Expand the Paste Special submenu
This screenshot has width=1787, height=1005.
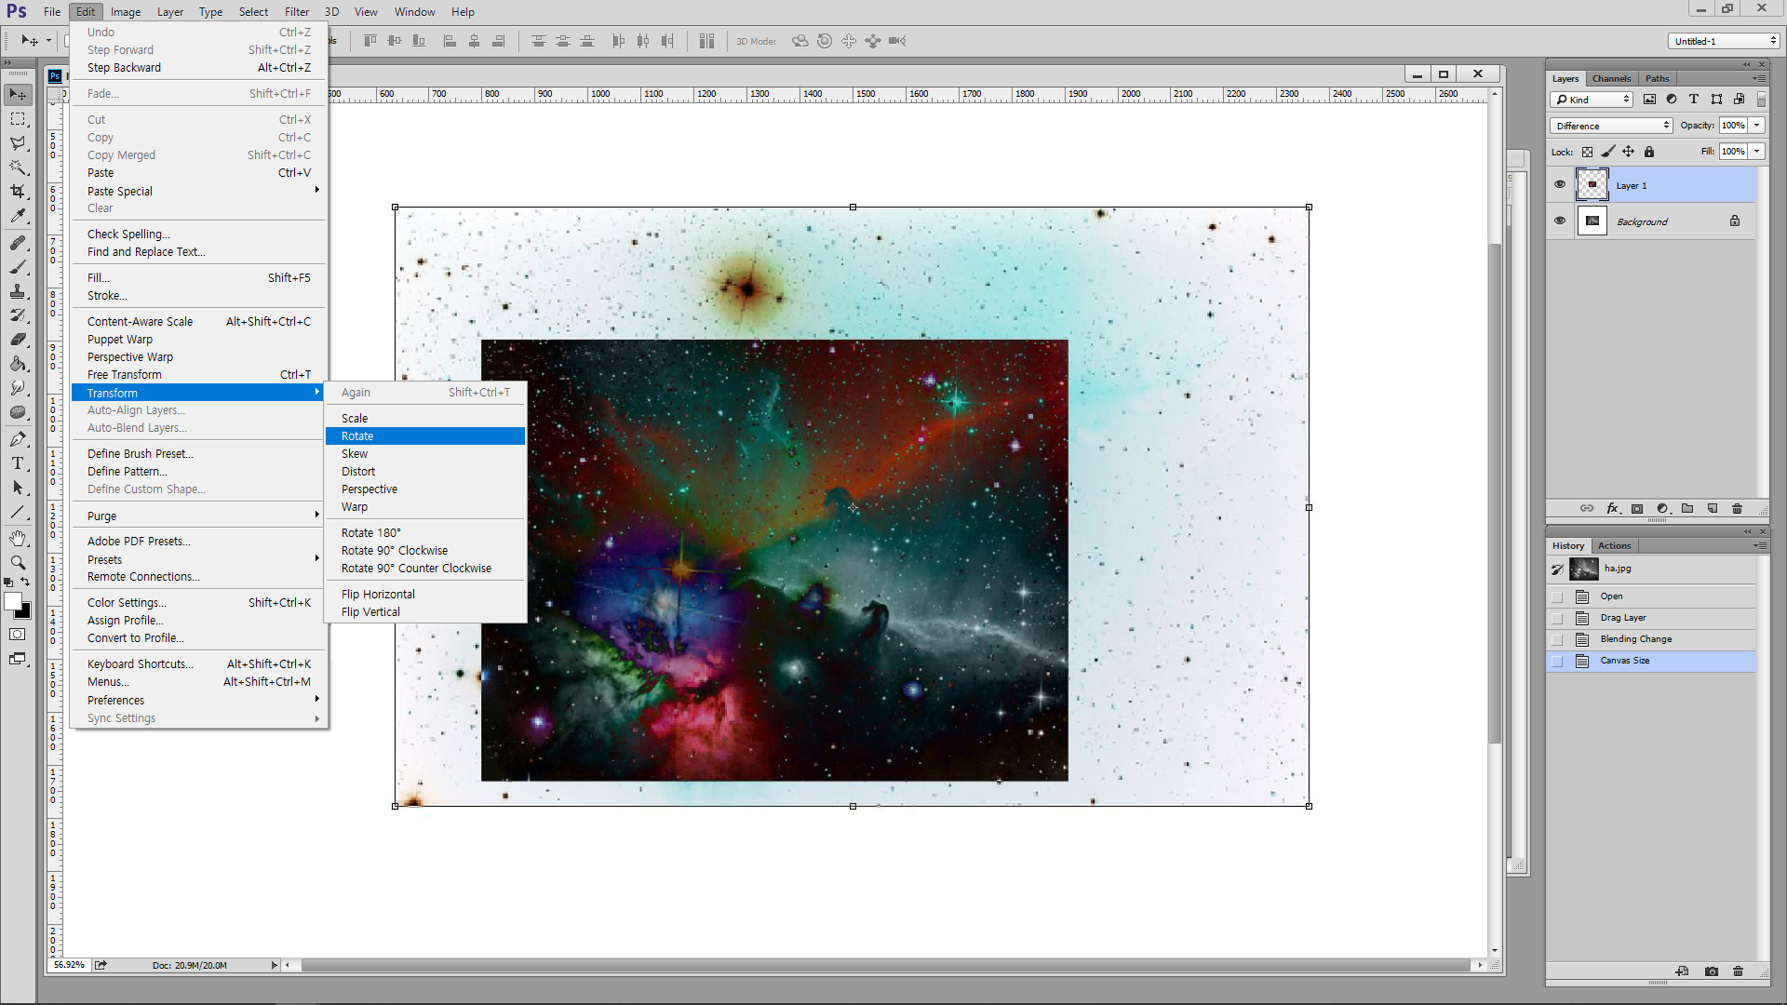[198, 191]
